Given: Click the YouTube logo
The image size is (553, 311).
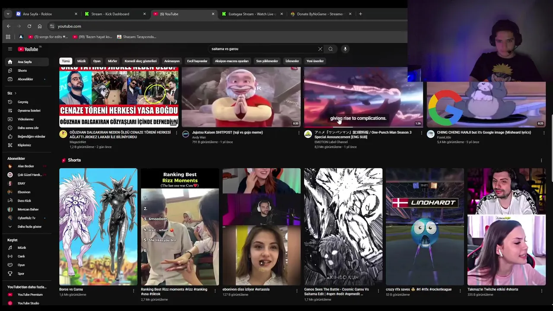Looking at the screenshot, I should click(29, 49).
